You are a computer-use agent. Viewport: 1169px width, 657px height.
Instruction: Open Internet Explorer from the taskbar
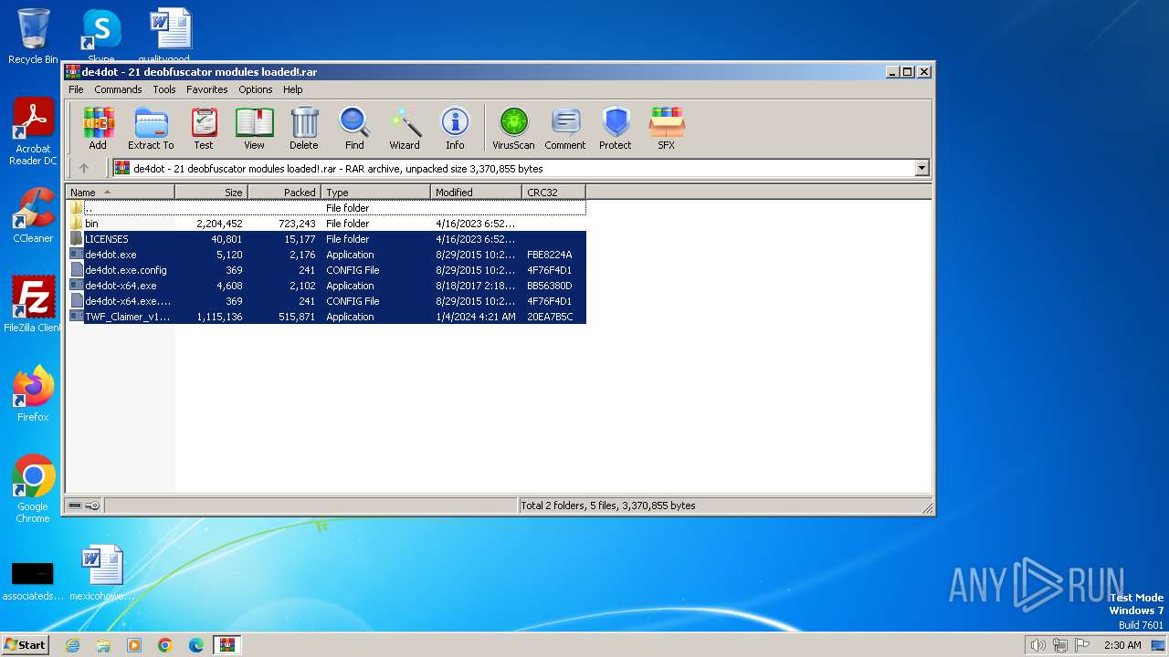[72, 645]
